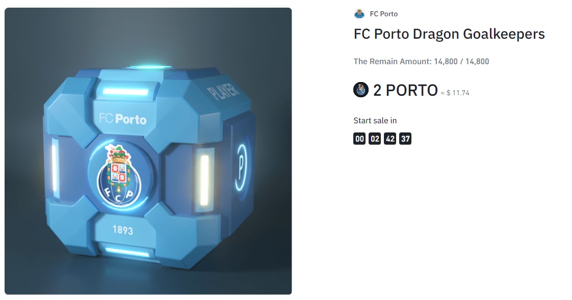Open the FC Porto creator link
This screenshot has height=300, width=572.
pyautogui.click(x=383, y=14)
